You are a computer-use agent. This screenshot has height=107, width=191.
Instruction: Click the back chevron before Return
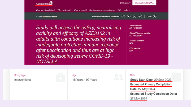[37, 16]
